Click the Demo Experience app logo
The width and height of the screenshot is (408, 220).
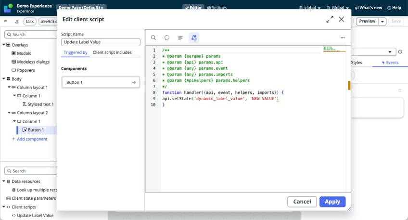coord(8,8)
